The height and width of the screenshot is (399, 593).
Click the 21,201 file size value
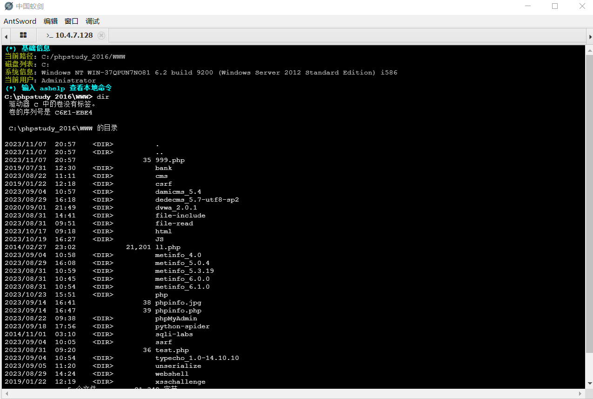click(x=139, y=247)
